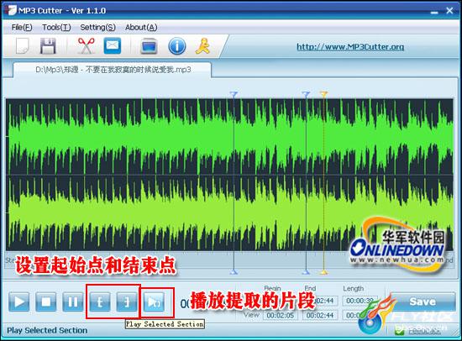Visit the www.MP3Cutter.org link
The width and height of the screenshot is (462, 341).
tap(350, 46)
